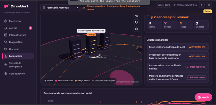Click the Monitoreo interrumpido legend icon
Viewport: 216px width, 105px height.
pos(93,81)
